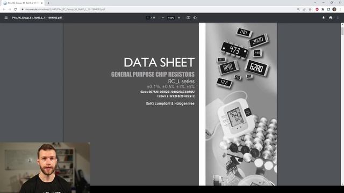Screen dimensions: 344x193
Task: Click the 150% zoom level field
Action: [x=171, y=18]
